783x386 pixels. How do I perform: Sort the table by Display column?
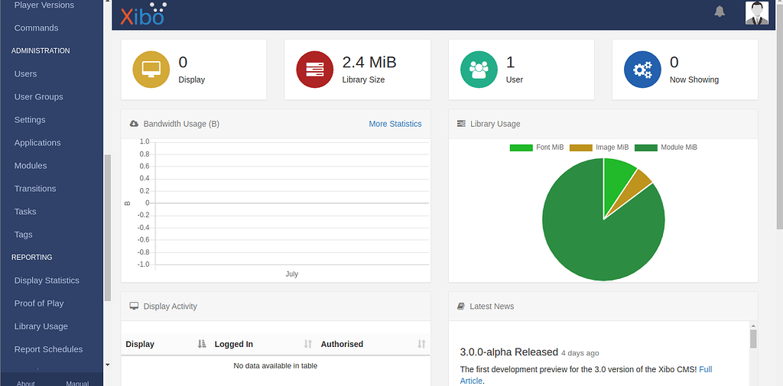coord(166,344)
